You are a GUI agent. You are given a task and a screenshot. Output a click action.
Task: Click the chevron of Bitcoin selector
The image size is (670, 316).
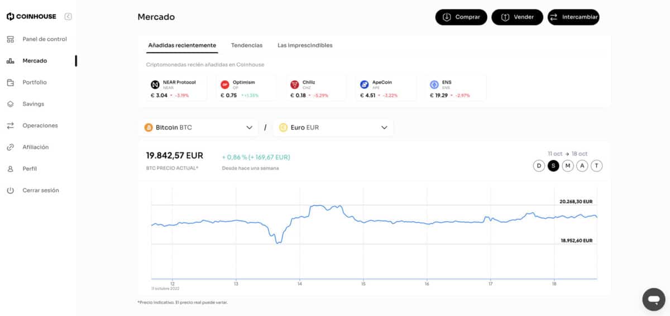point(249,127)
